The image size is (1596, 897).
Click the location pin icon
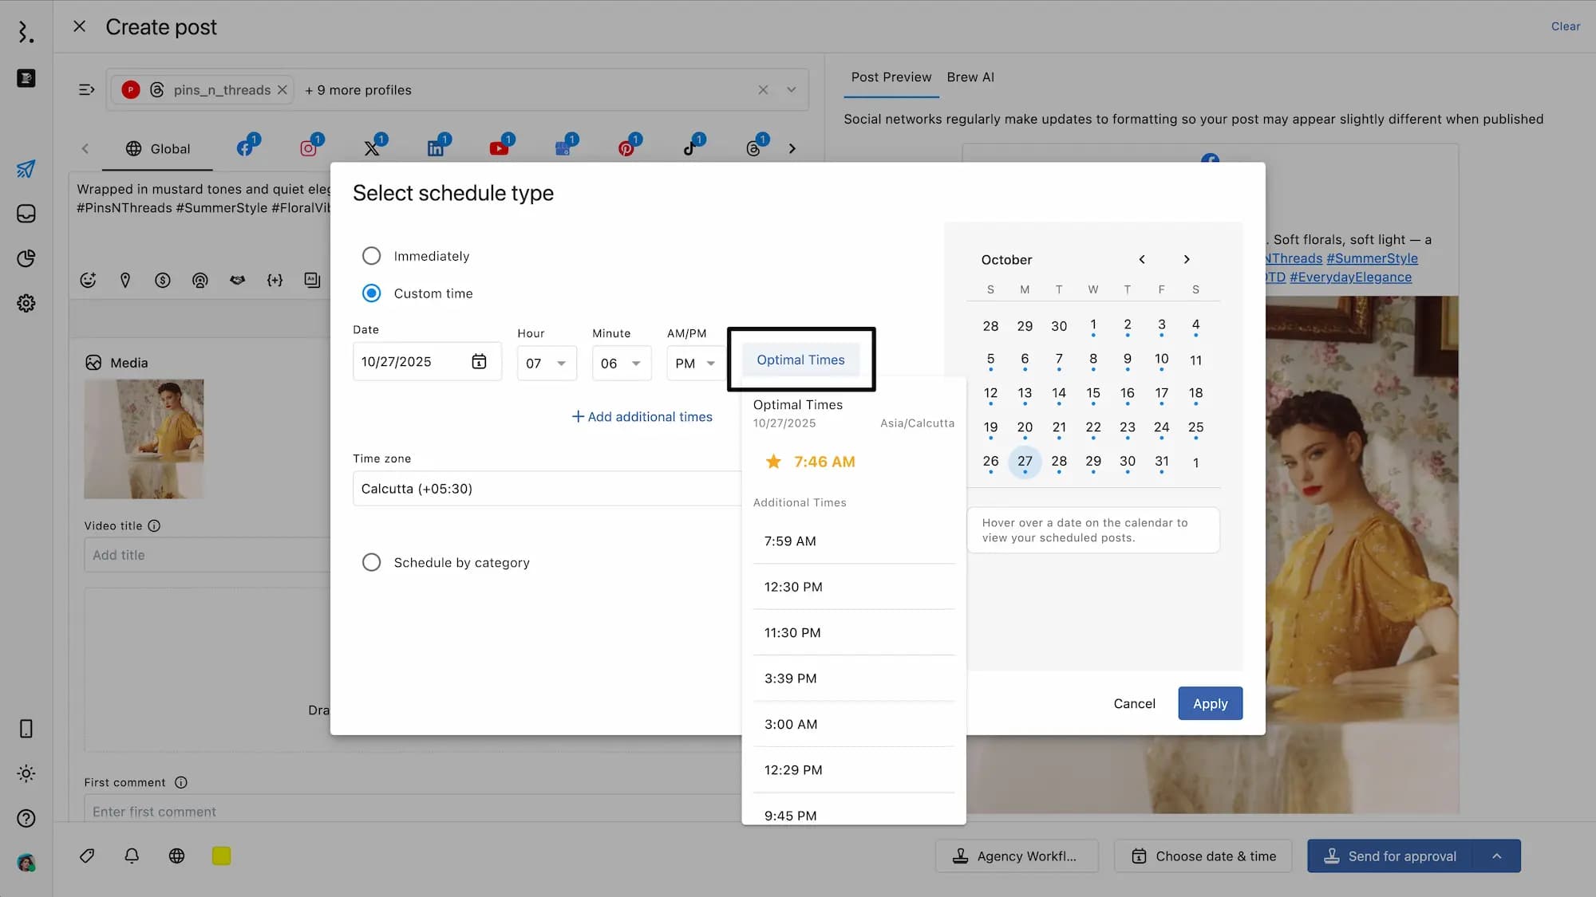coord(125,280)
